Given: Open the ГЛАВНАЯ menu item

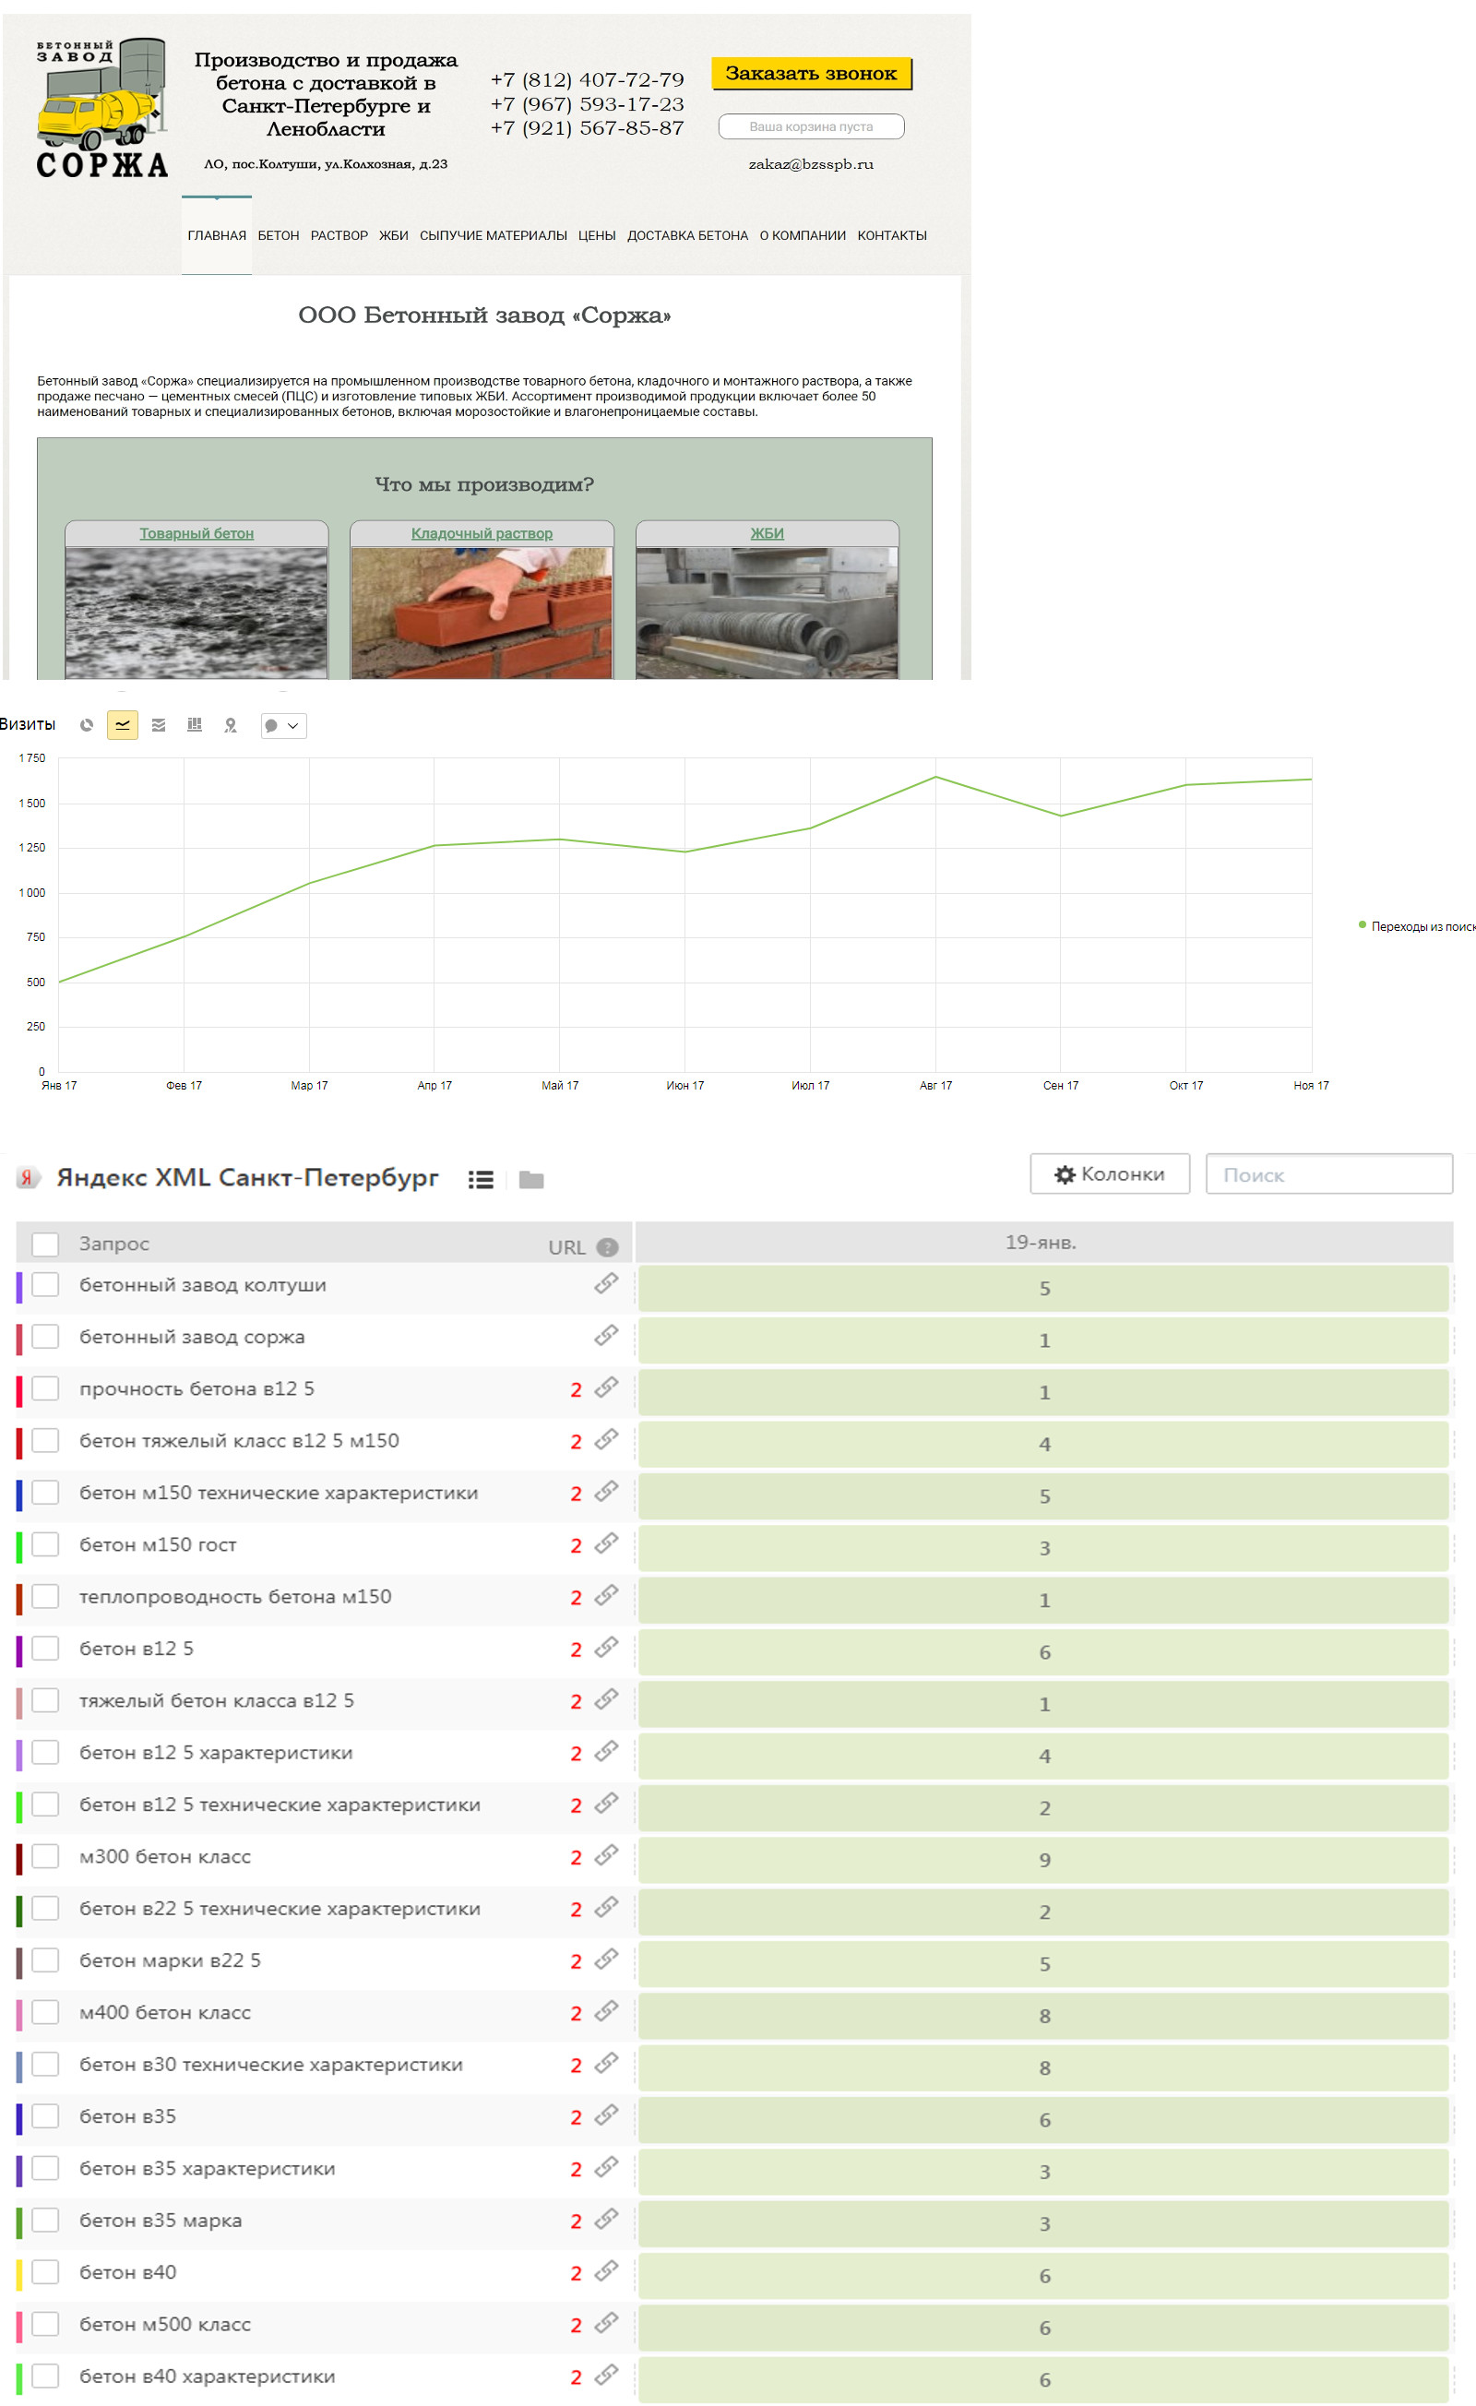Looking at the screenshot, I should [217, 235].
